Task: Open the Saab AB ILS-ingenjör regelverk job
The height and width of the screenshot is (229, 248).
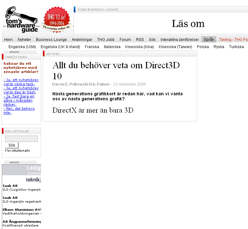Action: [x=22, y=200]
